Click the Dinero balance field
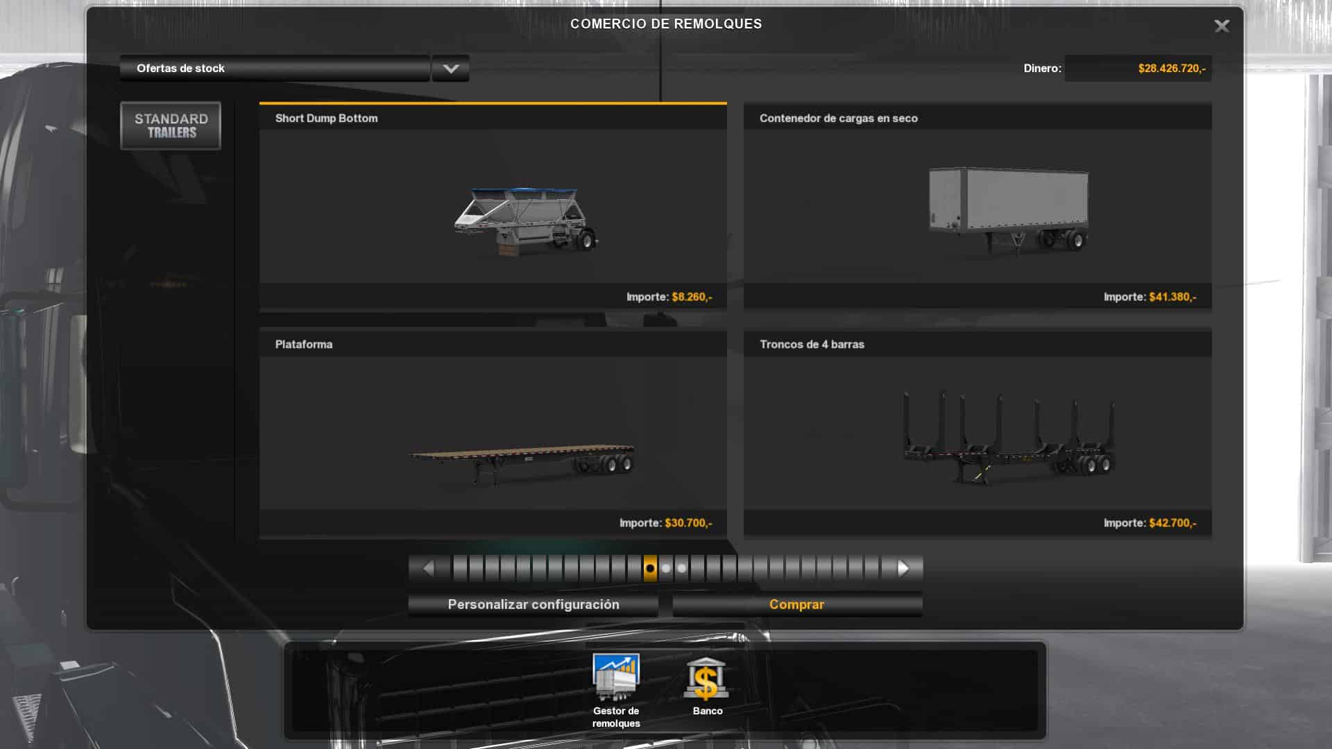The image size is (1332, 749). tap(1138, 69)
